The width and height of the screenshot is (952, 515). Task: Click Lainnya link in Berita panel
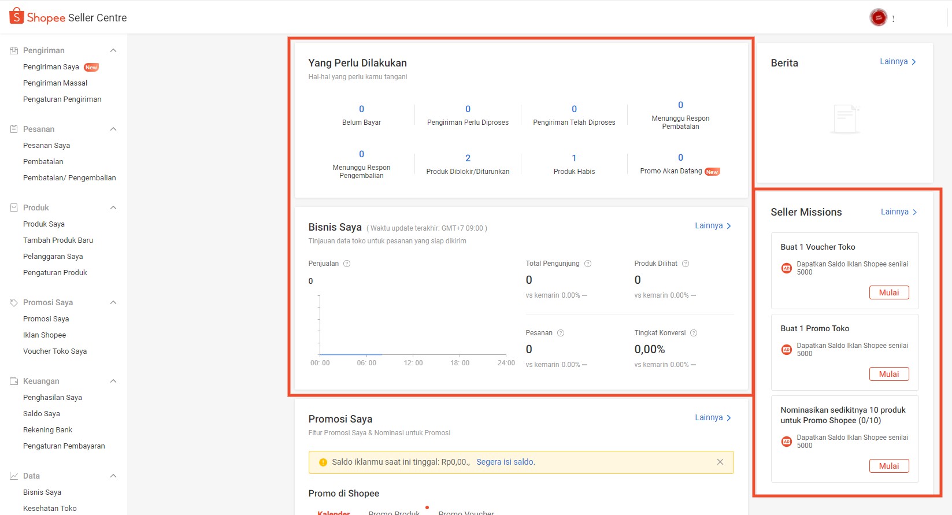pyautogui.click(x=898, y=62)
